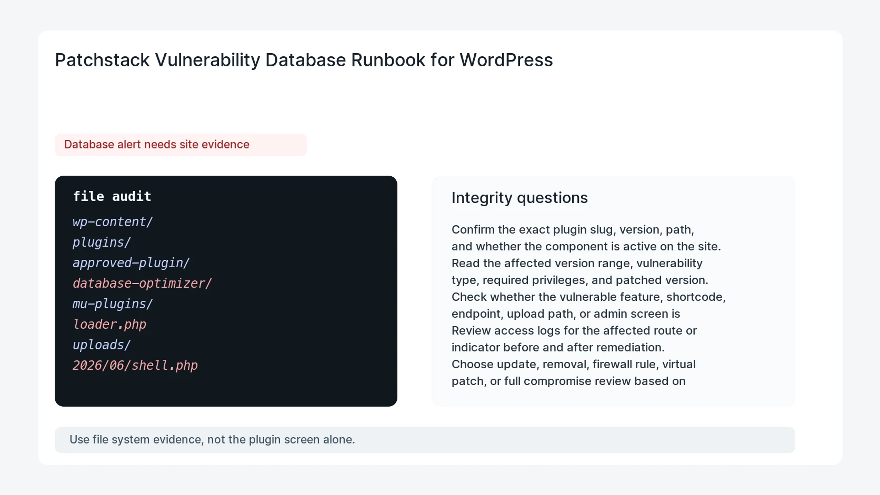This screenshot has width=880, height=495.
Task: Click 'type, required privileges, and patched version.'
Action: (580, 280)
